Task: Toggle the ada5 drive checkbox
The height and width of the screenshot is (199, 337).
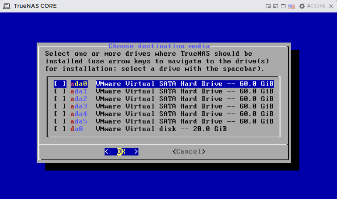Action: (60, 121)
